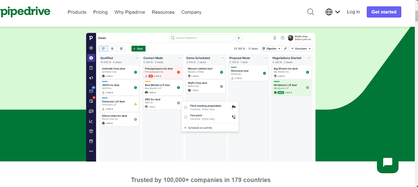418x187 pixels.
Task: Open the Pipeline dropdown
Action: [x=271, y=49]
